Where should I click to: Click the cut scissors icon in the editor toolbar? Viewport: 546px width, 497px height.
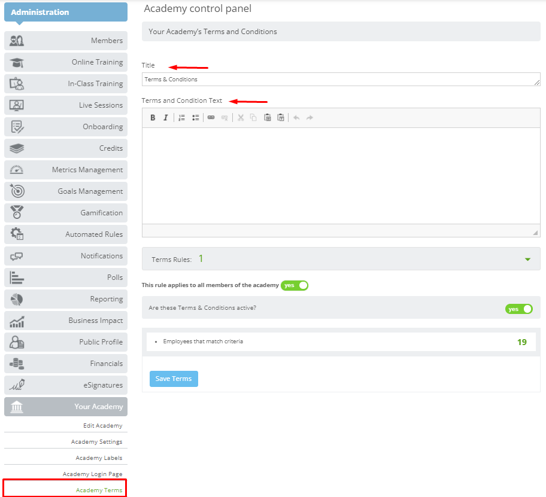click(241, 118)
